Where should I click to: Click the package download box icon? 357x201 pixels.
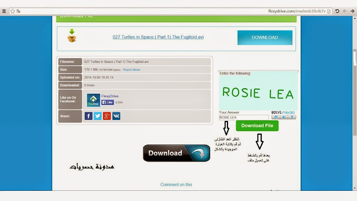pos(72,36)
